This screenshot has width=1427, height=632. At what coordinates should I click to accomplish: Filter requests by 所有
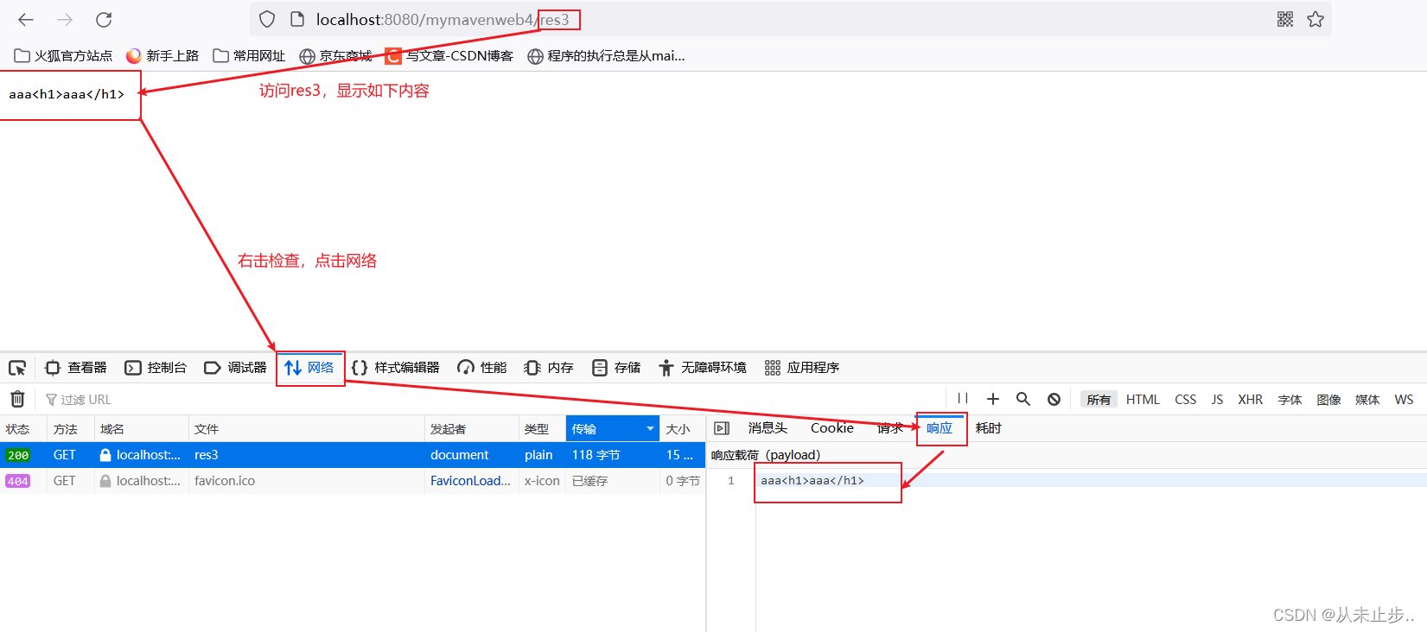point(1099,399)
